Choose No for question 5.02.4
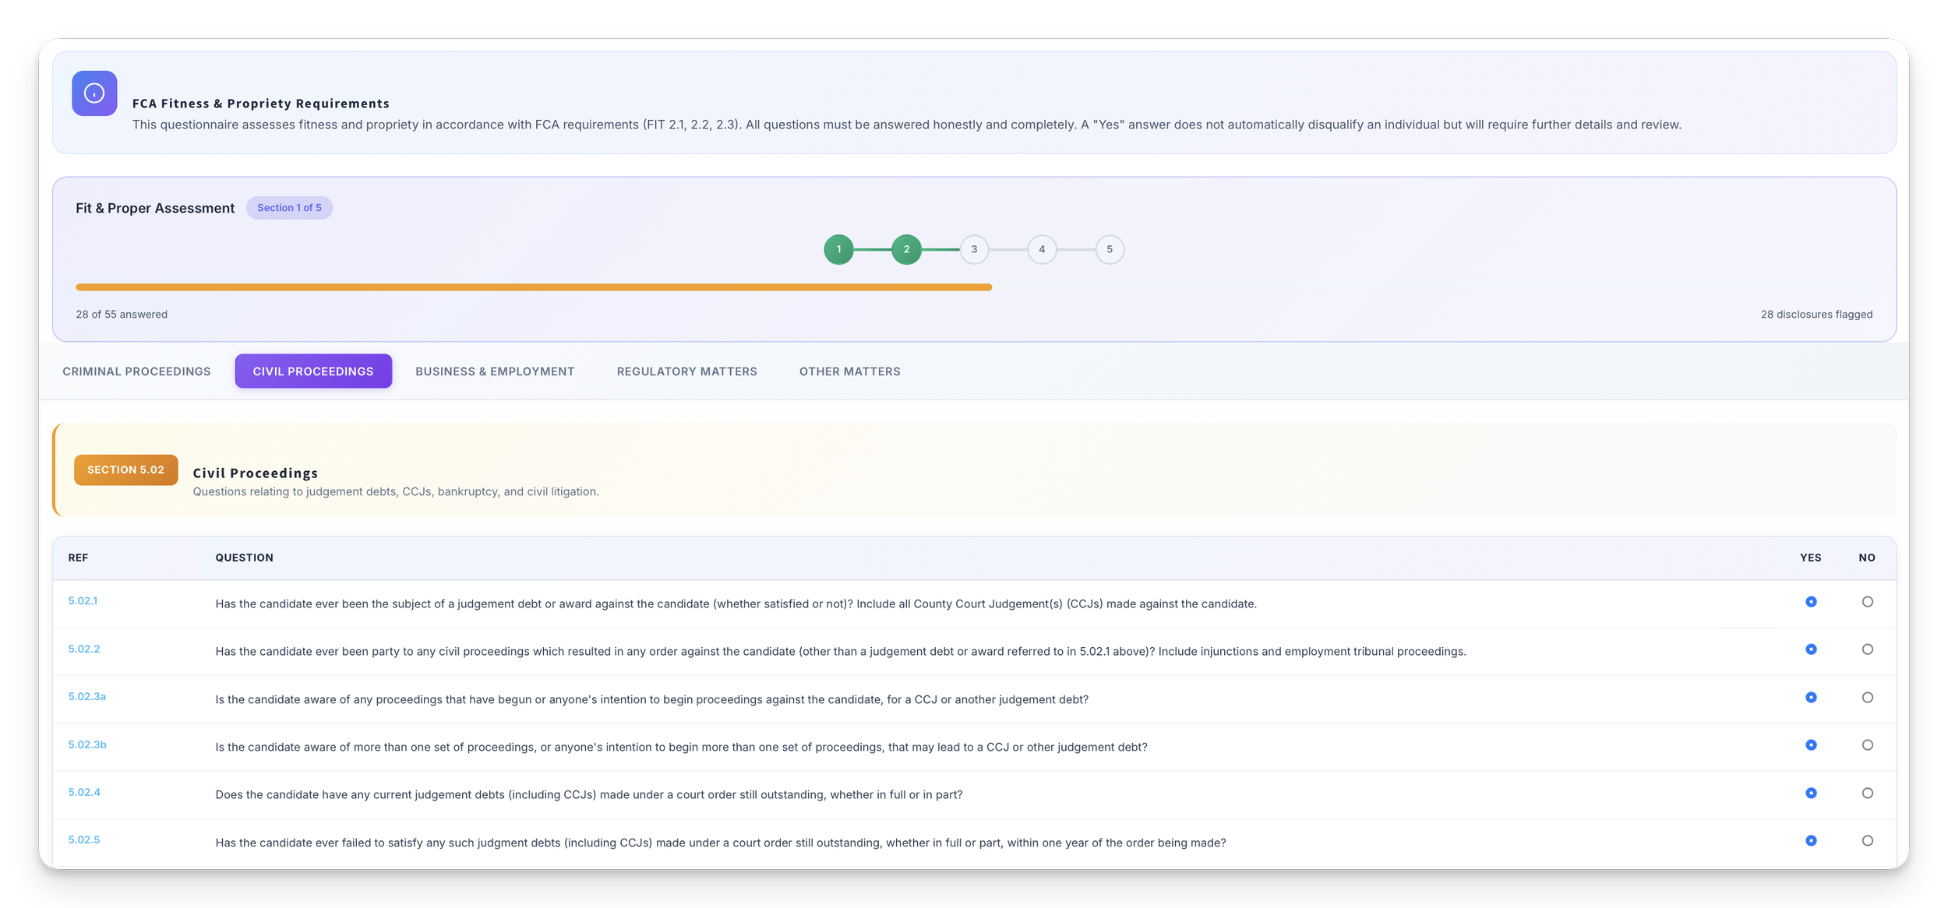This screenshot has width=1948, height=908. click(x=1867, y=794)
